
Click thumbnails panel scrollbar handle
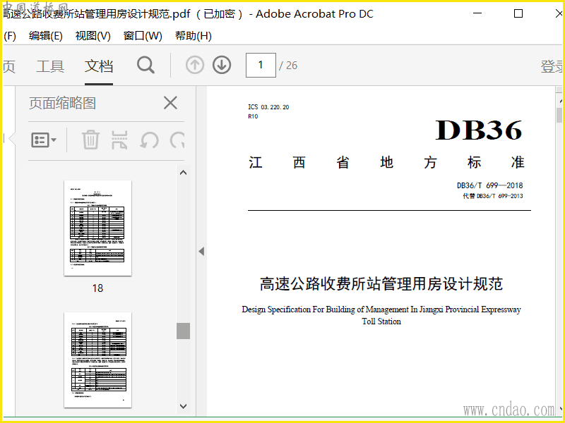pyautogui.click(x=183, y=331)
